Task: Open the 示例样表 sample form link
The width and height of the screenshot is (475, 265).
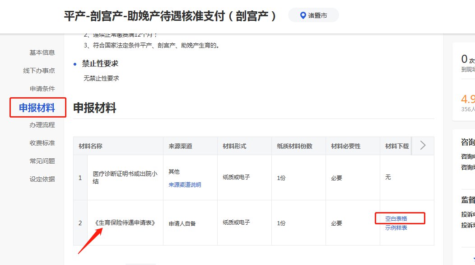Action: click(x=396, y=227)
